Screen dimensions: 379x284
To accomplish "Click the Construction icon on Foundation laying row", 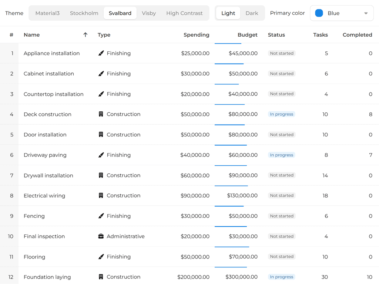I will tap(101, 277).
